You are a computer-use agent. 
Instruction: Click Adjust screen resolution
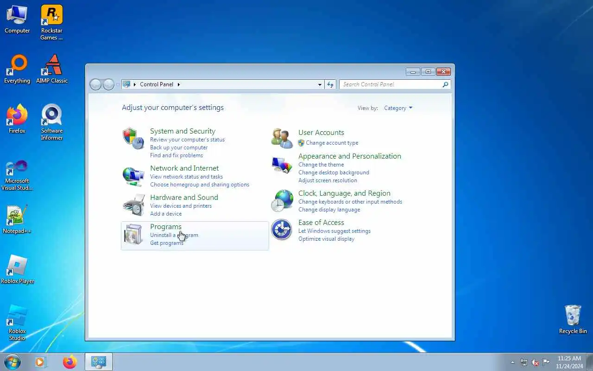328,180
